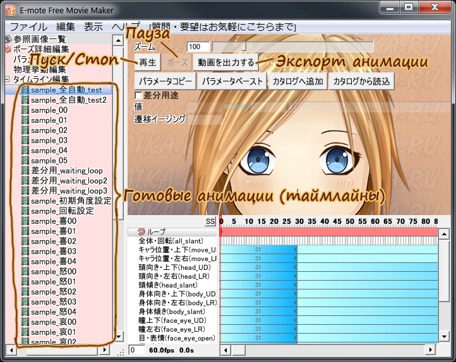Click film icon of sample_00

[x=25, y=110]
